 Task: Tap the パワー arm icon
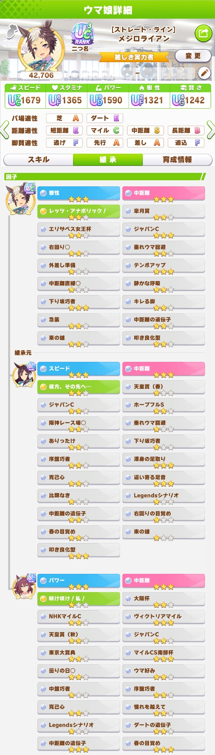click(x=98, y=88)
